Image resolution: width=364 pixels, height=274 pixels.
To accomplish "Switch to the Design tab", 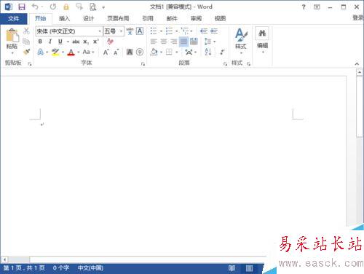I will pos(89,18).
